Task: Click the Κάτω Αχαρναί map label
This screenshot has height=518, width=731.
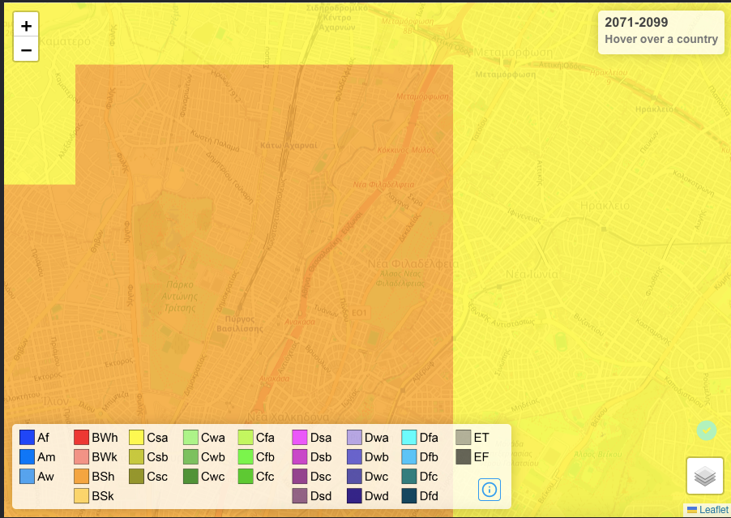Action: click(289, 145)
